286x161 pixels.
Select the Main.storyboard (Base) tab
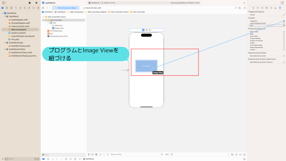[x=66, y=8]
